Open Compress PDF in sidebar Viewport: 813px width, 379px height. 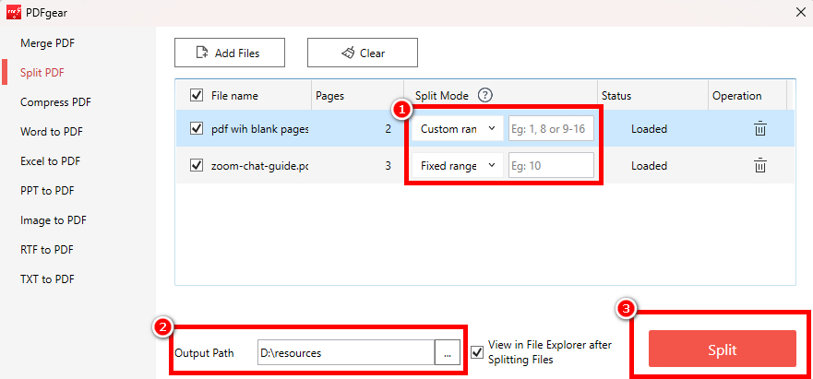point(55,102)
